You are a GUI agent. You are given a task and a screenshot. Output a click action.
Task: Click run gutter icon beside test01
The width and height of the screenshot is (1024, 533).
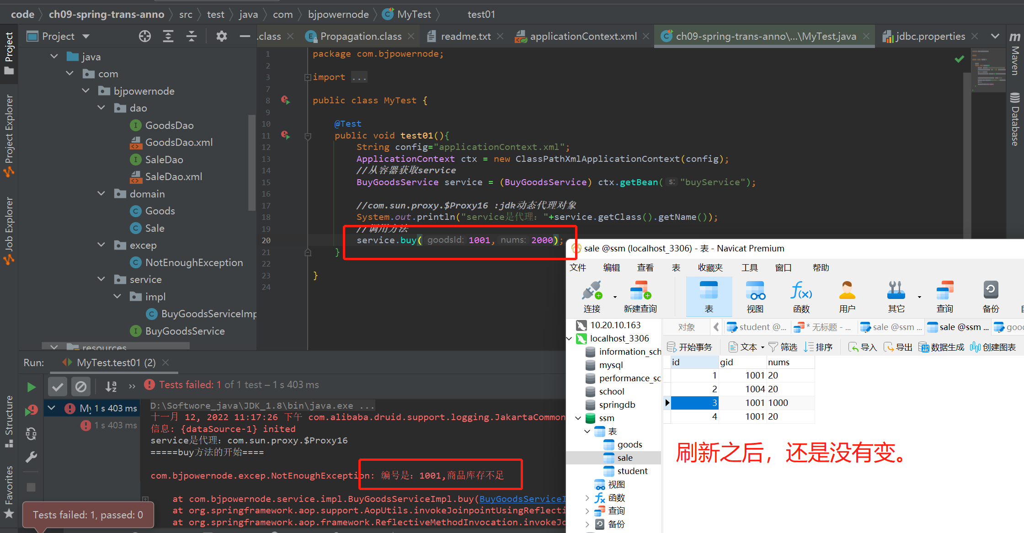286,135
